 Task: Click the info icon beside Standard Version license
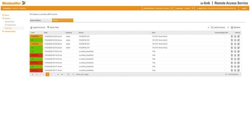(x=172, y=8)
